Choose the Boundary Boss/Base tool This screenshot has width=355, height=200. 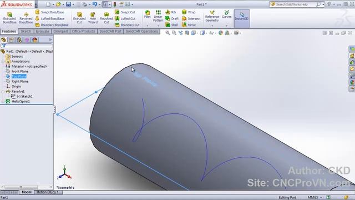[52, 25]
